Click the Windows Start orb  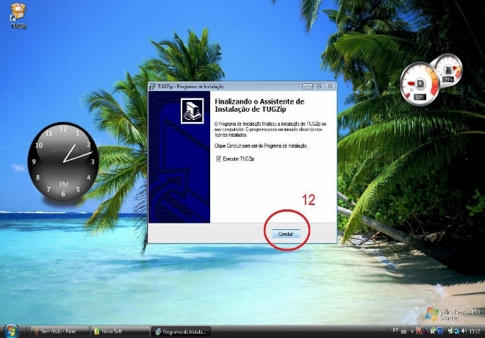10,331
